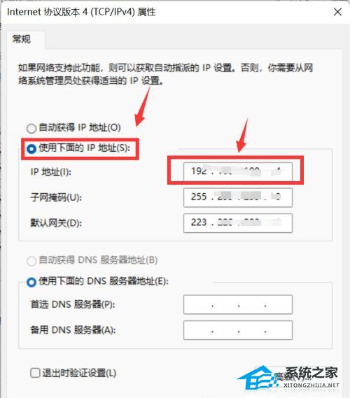350x398 pixels.
Task: Click the 255 octet in subnet mask box
Action: point(199,197)
